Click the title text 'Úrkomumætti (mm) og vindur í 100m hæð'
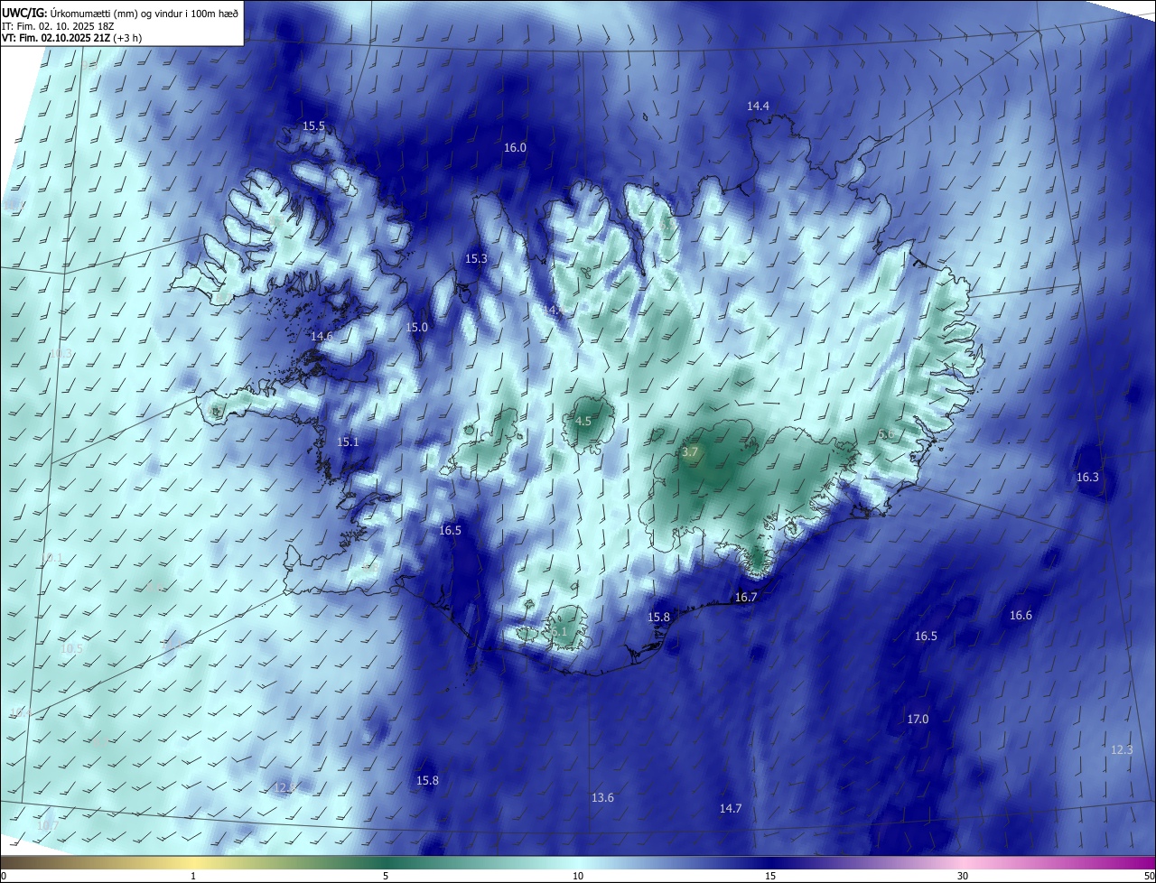The image size is (1156, 883). point(144,13)
